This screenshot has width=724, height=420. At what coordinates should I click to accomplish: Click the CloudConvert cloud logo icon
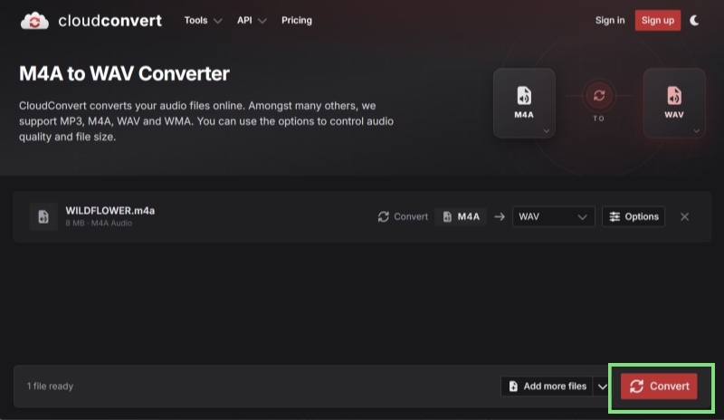tap(34, 21)
